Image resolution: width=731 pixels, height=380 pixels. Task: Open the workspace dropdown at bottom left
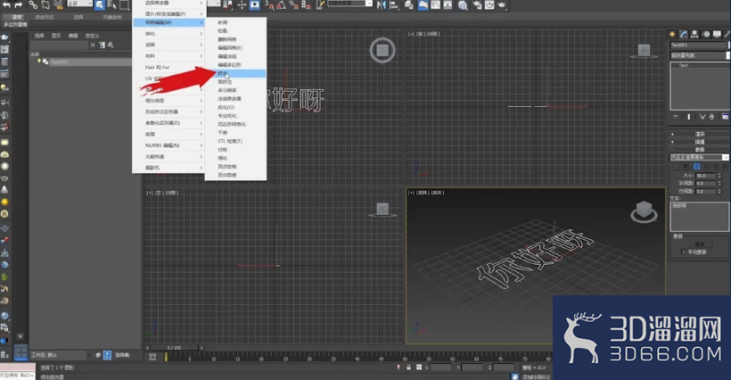tap(61, 355)
